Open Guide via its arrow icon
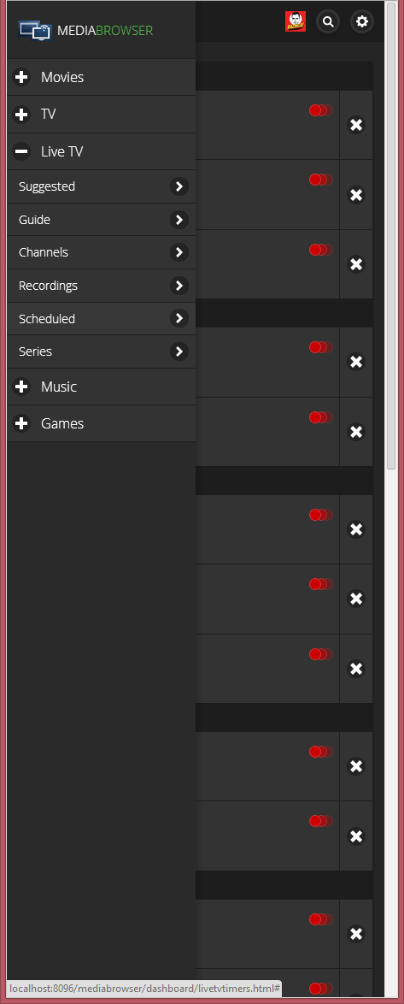The image size is (404, 1004). 179,220
